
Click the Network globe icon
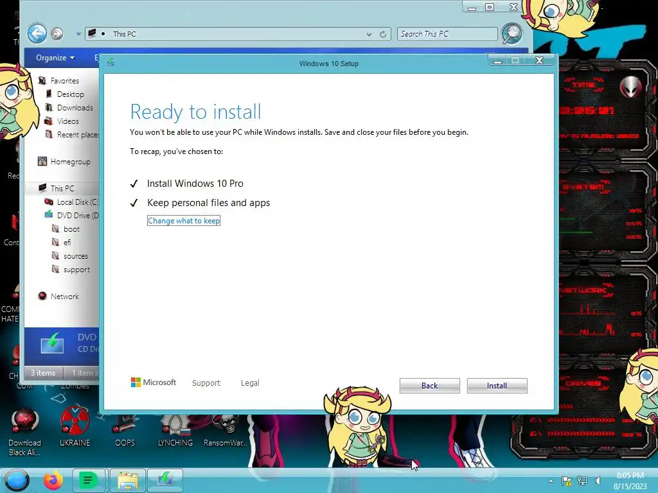(x=42, y=296)
